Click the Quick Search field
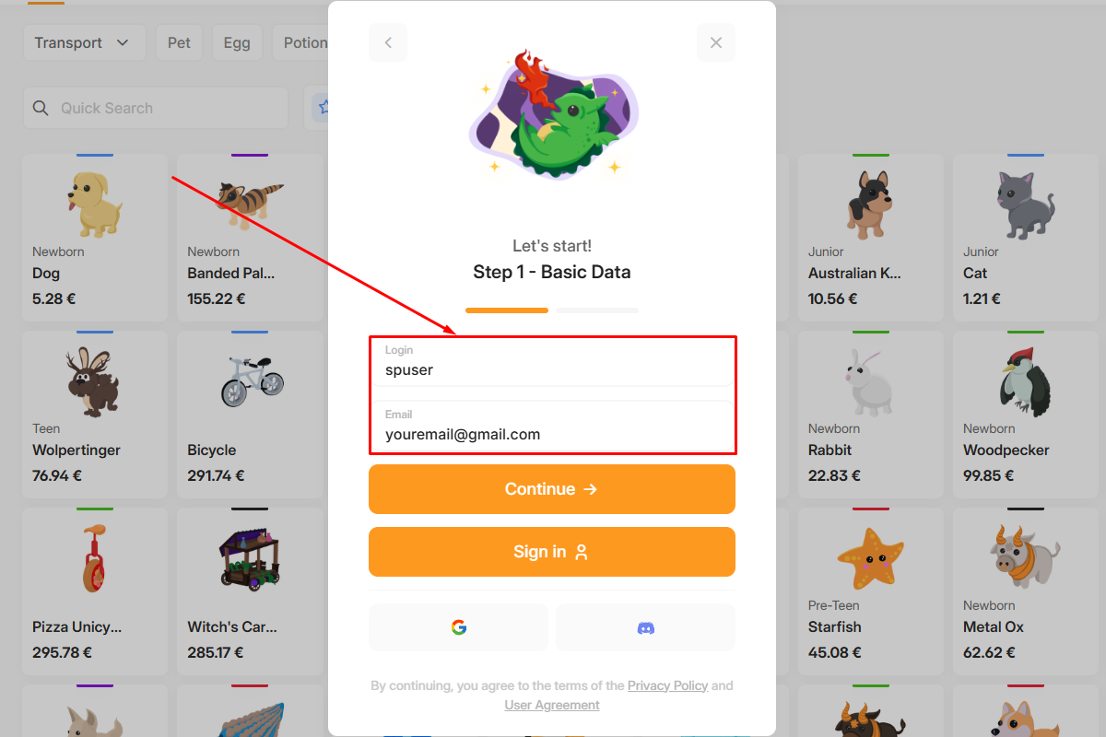 coord(156,108)
